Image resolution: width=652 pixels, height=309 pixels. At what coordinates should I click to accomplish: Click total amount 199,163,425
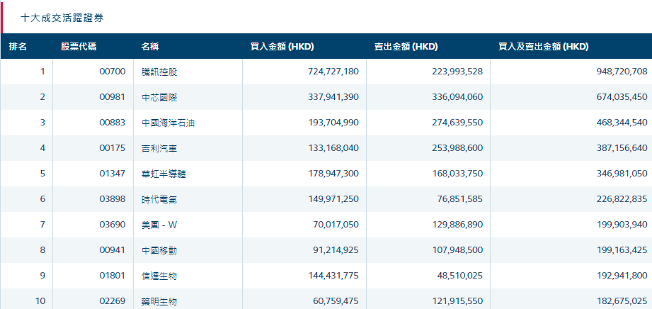pyautogui.click(x=622, y=250)
